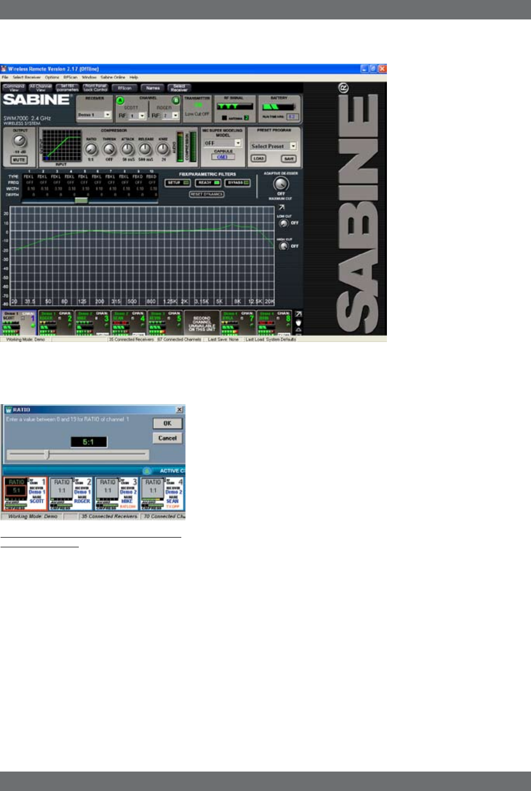Image resolution: width=531 pixels, height=791 pixels.
Task: Click the Low Cut filter knob
Action: tap(283, 223)
